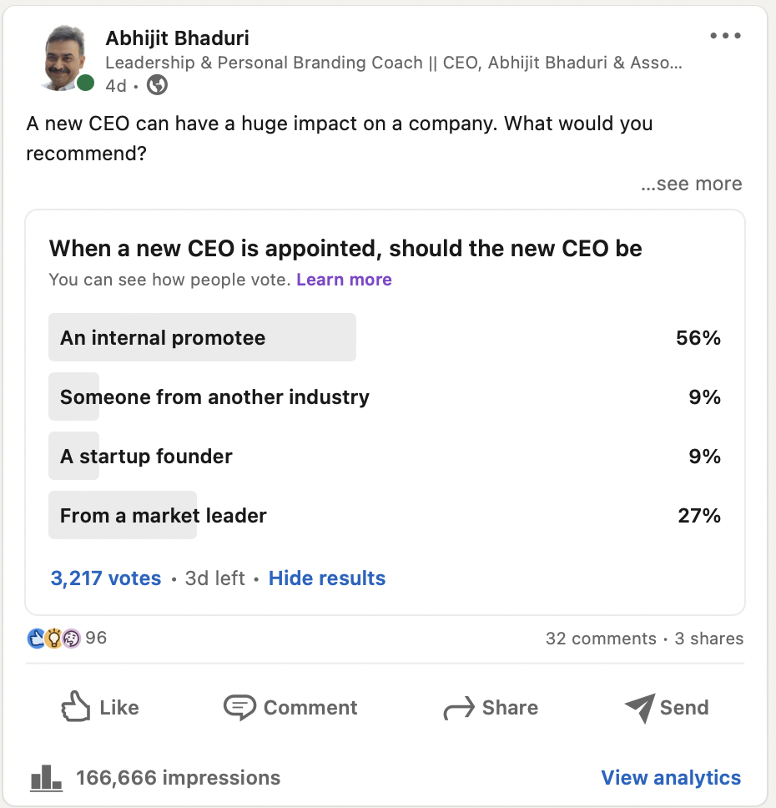
Task: Click the Send paper plane icon
Action: (640, 708)
